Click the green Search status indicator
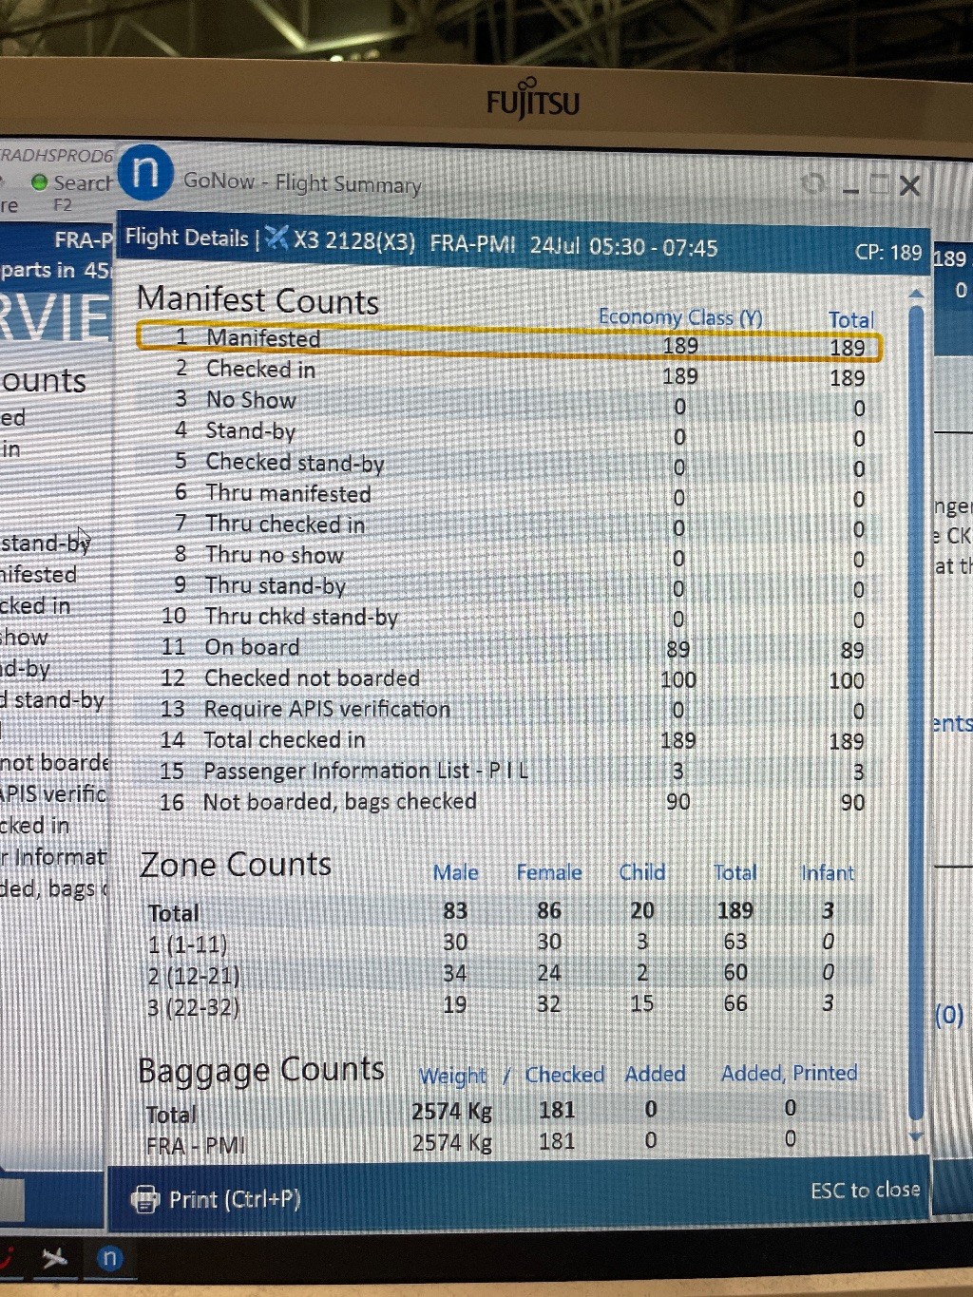 (39, 181)
